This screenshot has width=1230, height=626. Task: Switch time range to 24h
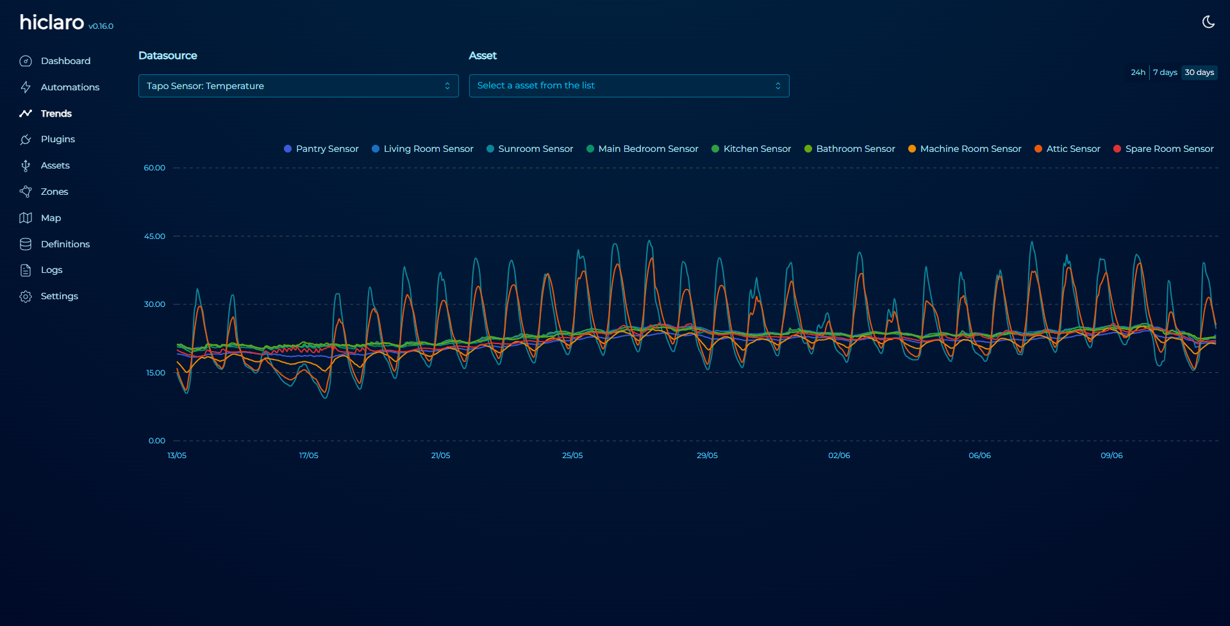(x=1138, y=72)
